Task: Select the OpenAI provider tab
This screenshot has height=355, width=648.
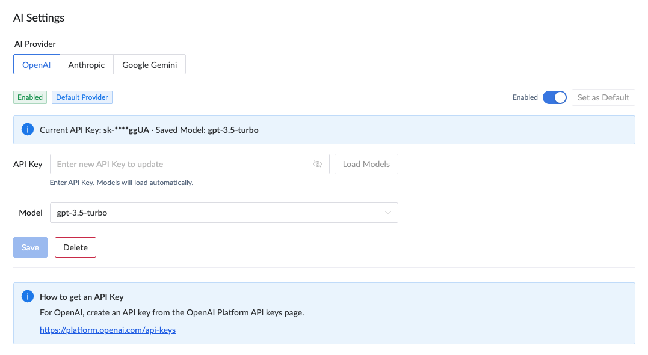Action: 37,65
